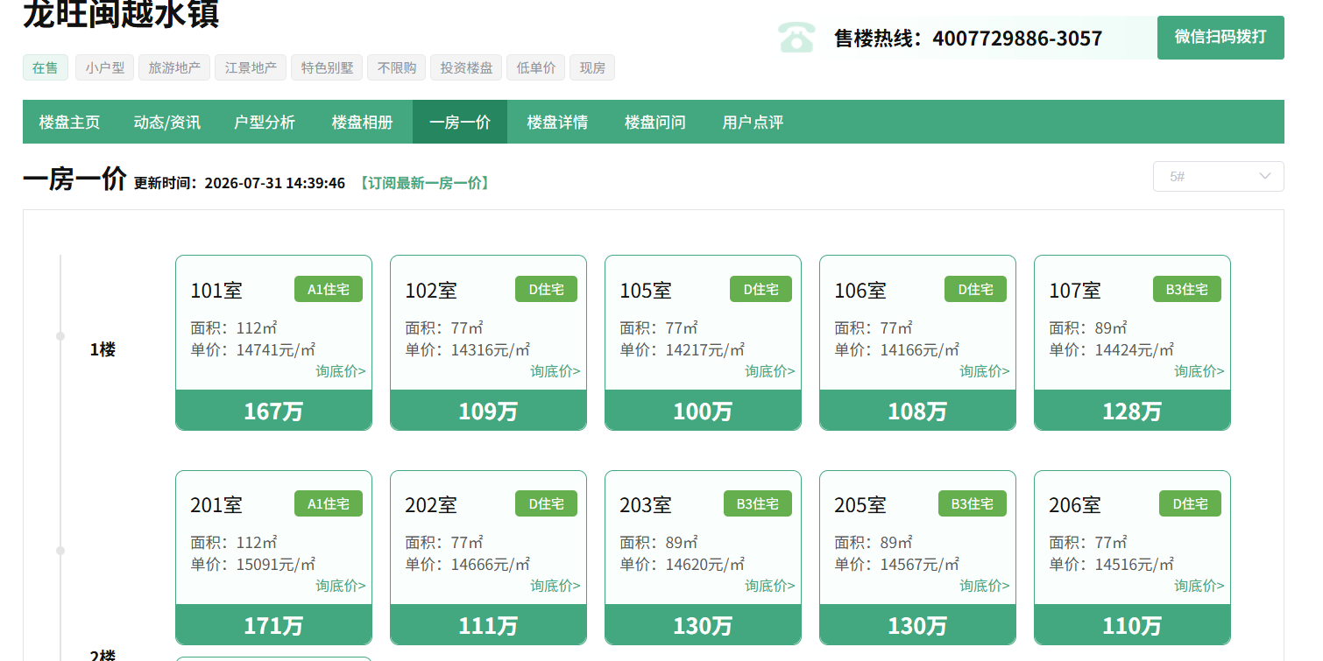Click the 不限购 tag
The width and height of the screenshot is (1323, 661).
[x=397, y=67]
